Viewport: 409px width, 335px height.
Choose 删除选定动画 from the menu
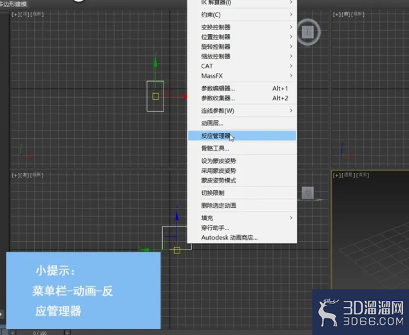click(x=242, y=205)
